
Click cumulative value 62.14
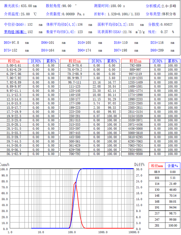[112, 91]
